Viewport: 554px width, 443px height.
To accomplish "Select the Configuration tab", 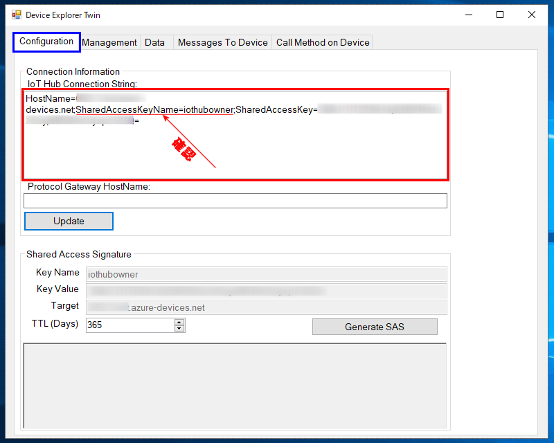I will click(46, 42).
